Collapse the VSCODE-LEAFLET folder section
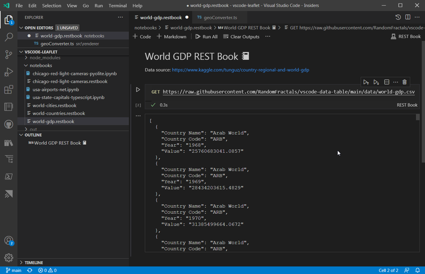The width and height of the screenshot is (425, 274). tap(21, 52)
